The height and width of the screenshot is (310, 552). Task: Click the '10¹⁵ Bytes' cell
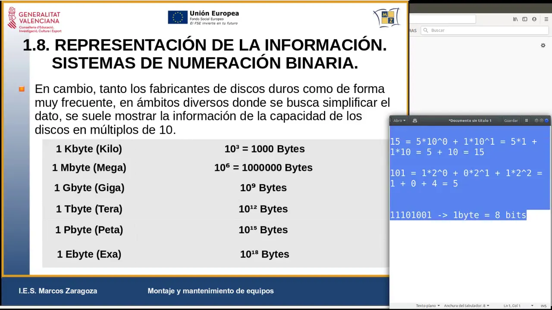pyautogui.click(x=263, y=229)
